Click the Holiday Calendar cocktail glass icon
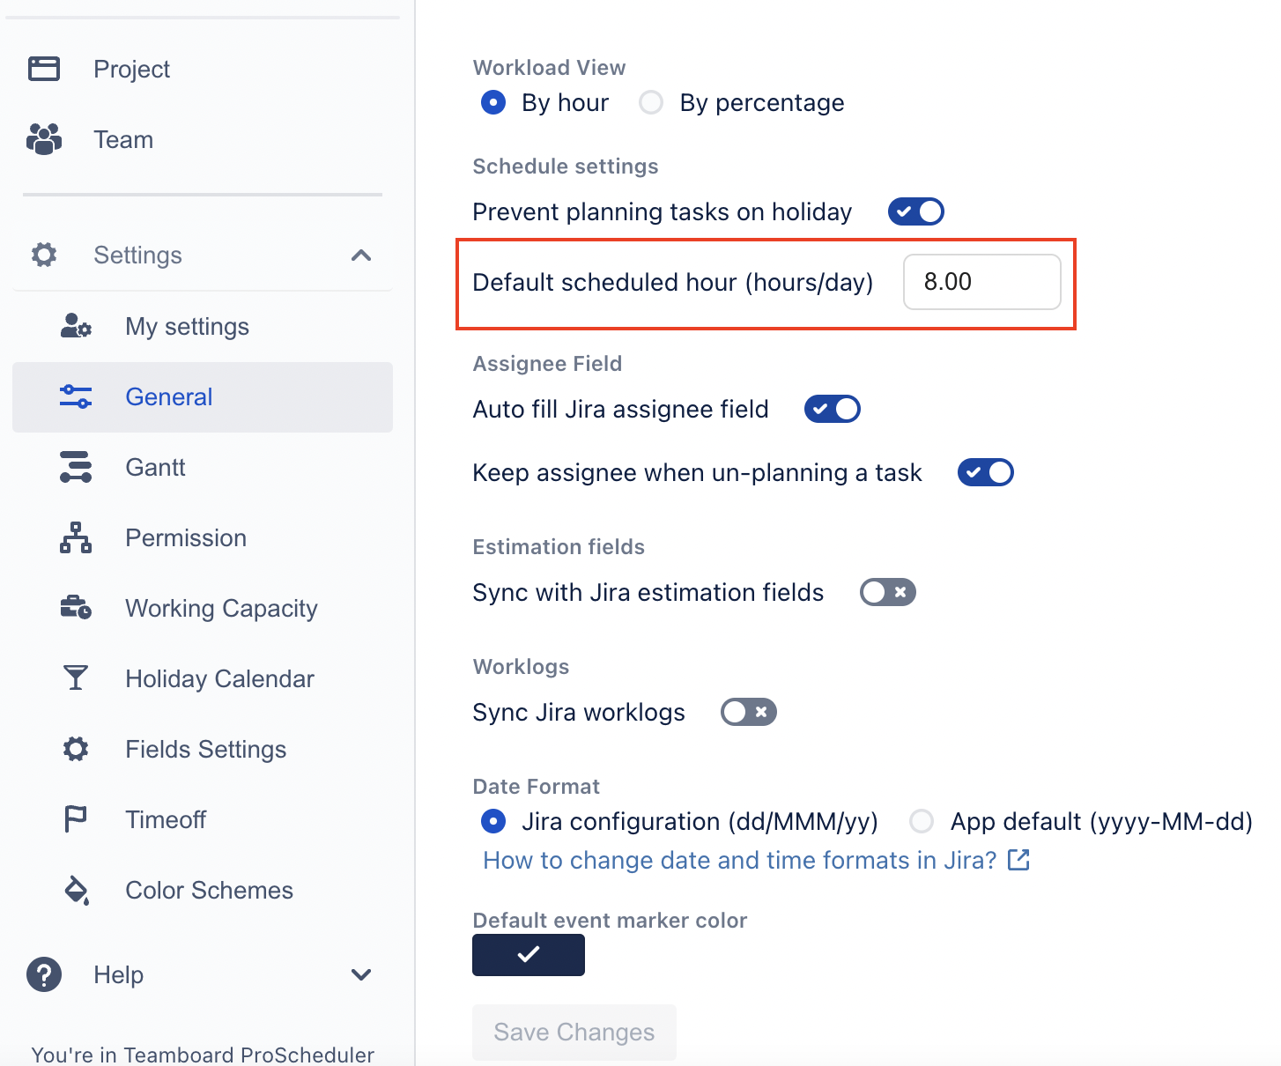The image size is (1281, 1066). coord(76,678)
